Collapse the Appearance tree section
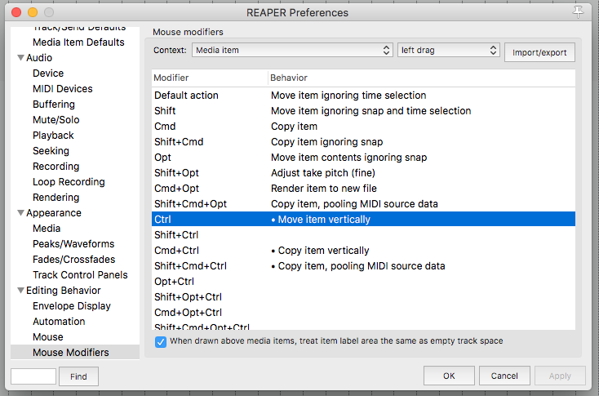 pos(20,213)
